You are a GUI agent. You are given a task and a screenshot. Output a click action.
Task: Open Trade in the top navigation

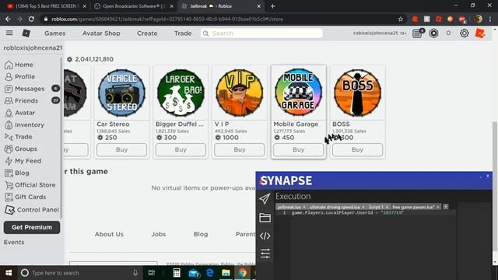pyautogui.click(x=183, y=33)
